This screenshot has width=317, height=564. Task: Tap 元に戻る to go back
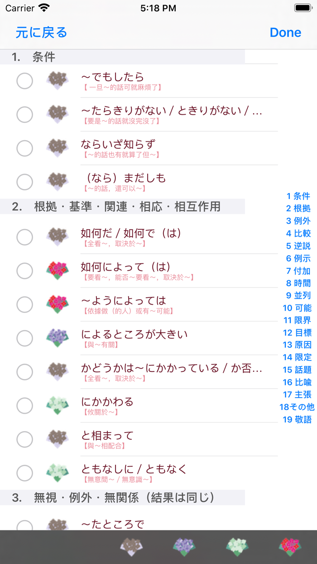tap(42, 32)
